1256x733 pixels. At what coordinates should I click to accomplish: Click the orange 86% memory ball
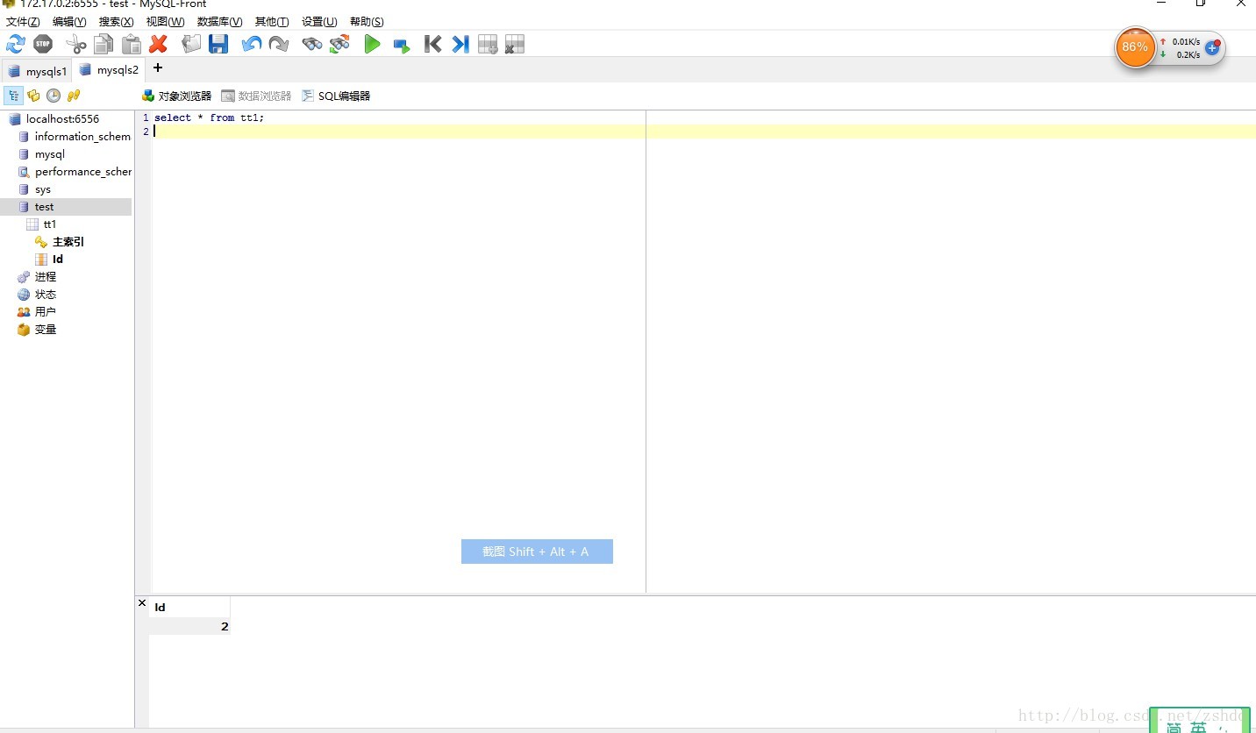1135,47
